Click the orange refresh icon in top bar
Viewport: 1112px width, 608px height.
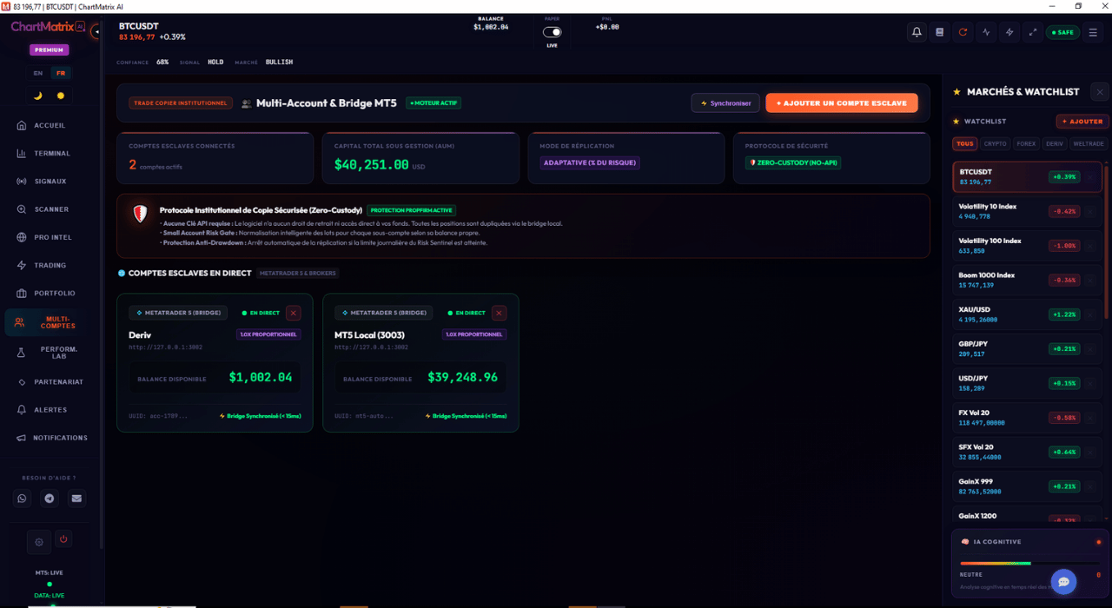pyautogui.click(x=963, y=32)
